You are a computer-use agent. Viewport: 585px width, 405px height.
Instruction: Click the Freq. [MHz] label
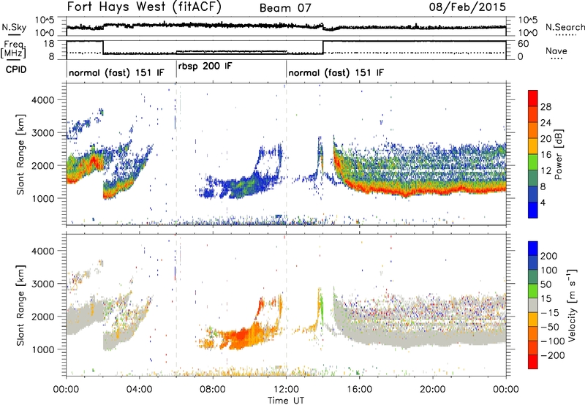point(13,49)
